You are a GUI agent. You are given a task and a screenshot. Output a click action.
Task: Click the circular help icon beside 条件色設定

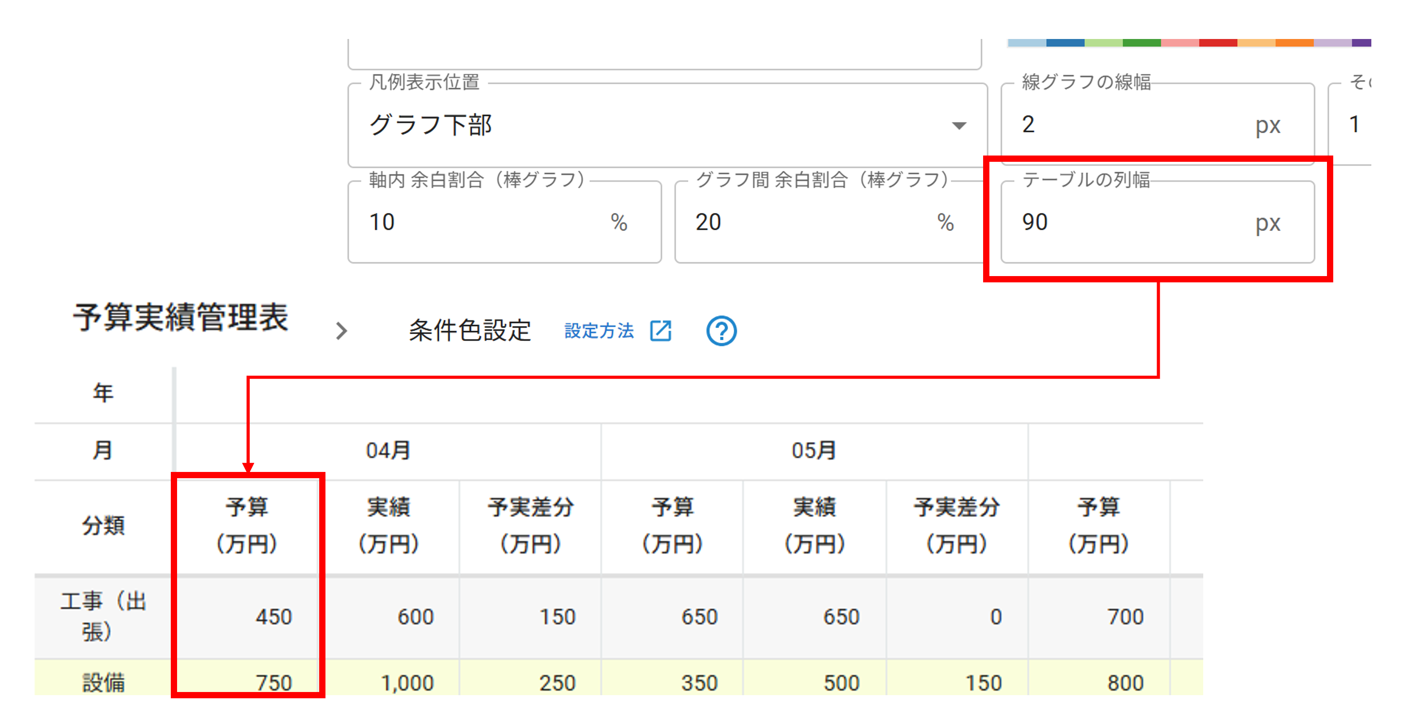tap(721, 331)
